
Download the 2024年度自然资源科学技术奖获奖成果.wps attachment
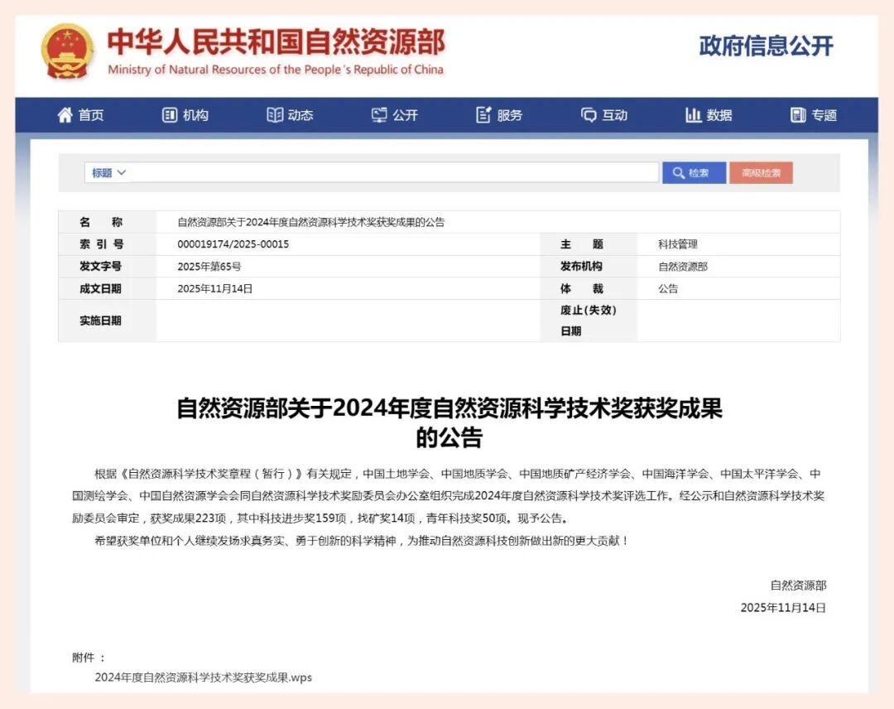tap(203, 678)
